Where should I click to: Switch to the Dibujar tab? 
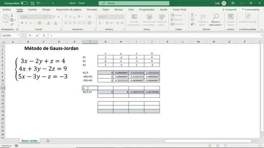tap(46, 9)
